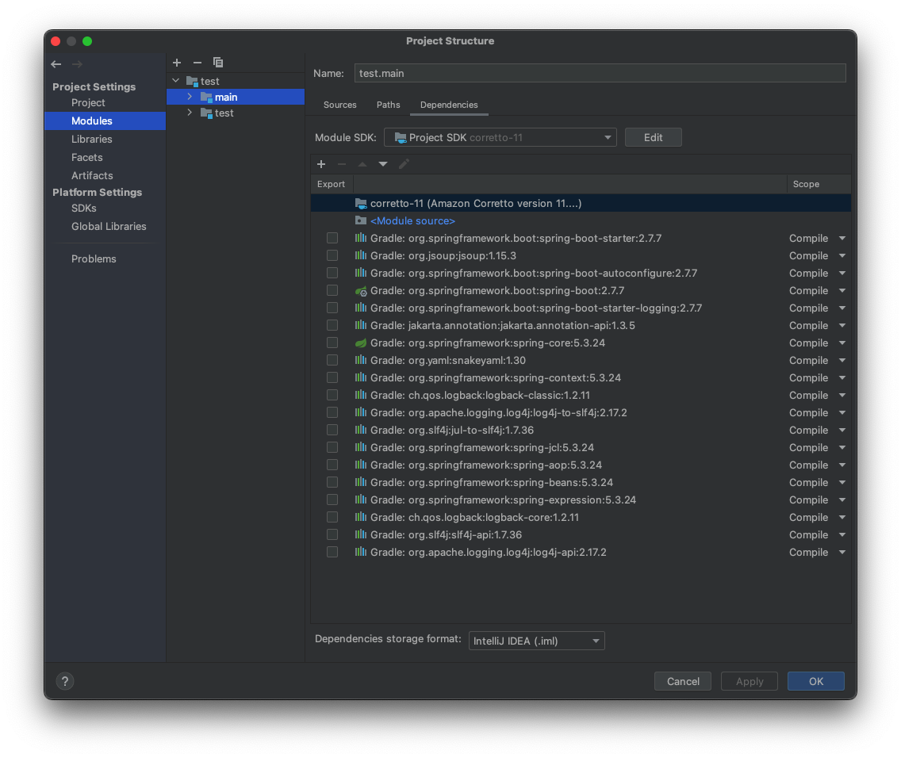Copy the selected module icon
901x758 pixels.
(x=218, y=63)
